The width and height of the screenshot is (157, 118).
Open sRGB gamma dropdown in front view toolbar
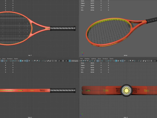75,61
